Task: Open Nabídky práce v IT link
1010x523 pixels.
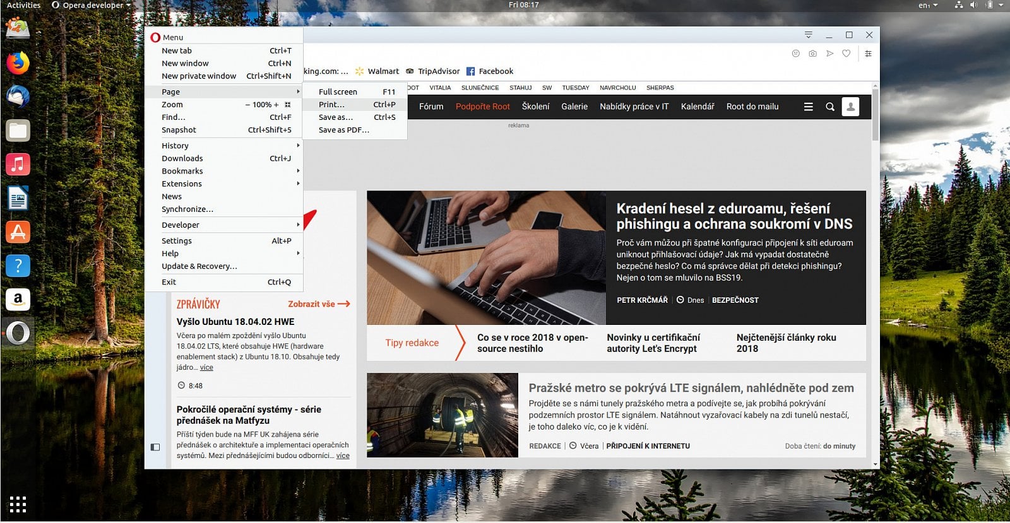Action: [x=634, y=107]
